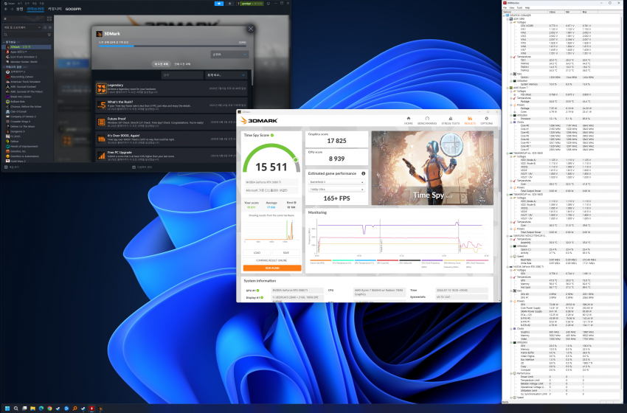Click the add-a-game button at Steam's bottom left

click(x=12, y=167)
